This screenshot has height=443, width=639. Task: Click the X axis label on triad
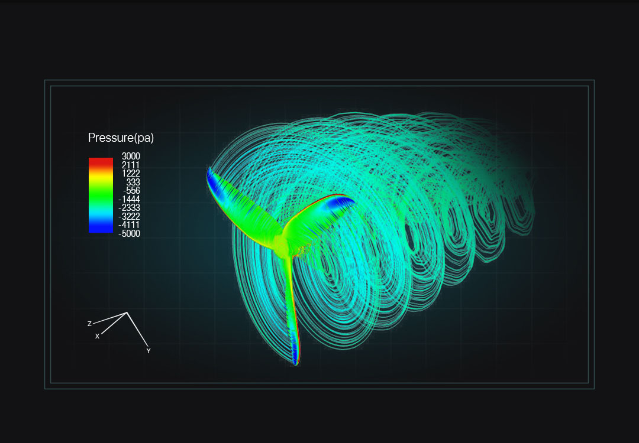tap(97, 337)
